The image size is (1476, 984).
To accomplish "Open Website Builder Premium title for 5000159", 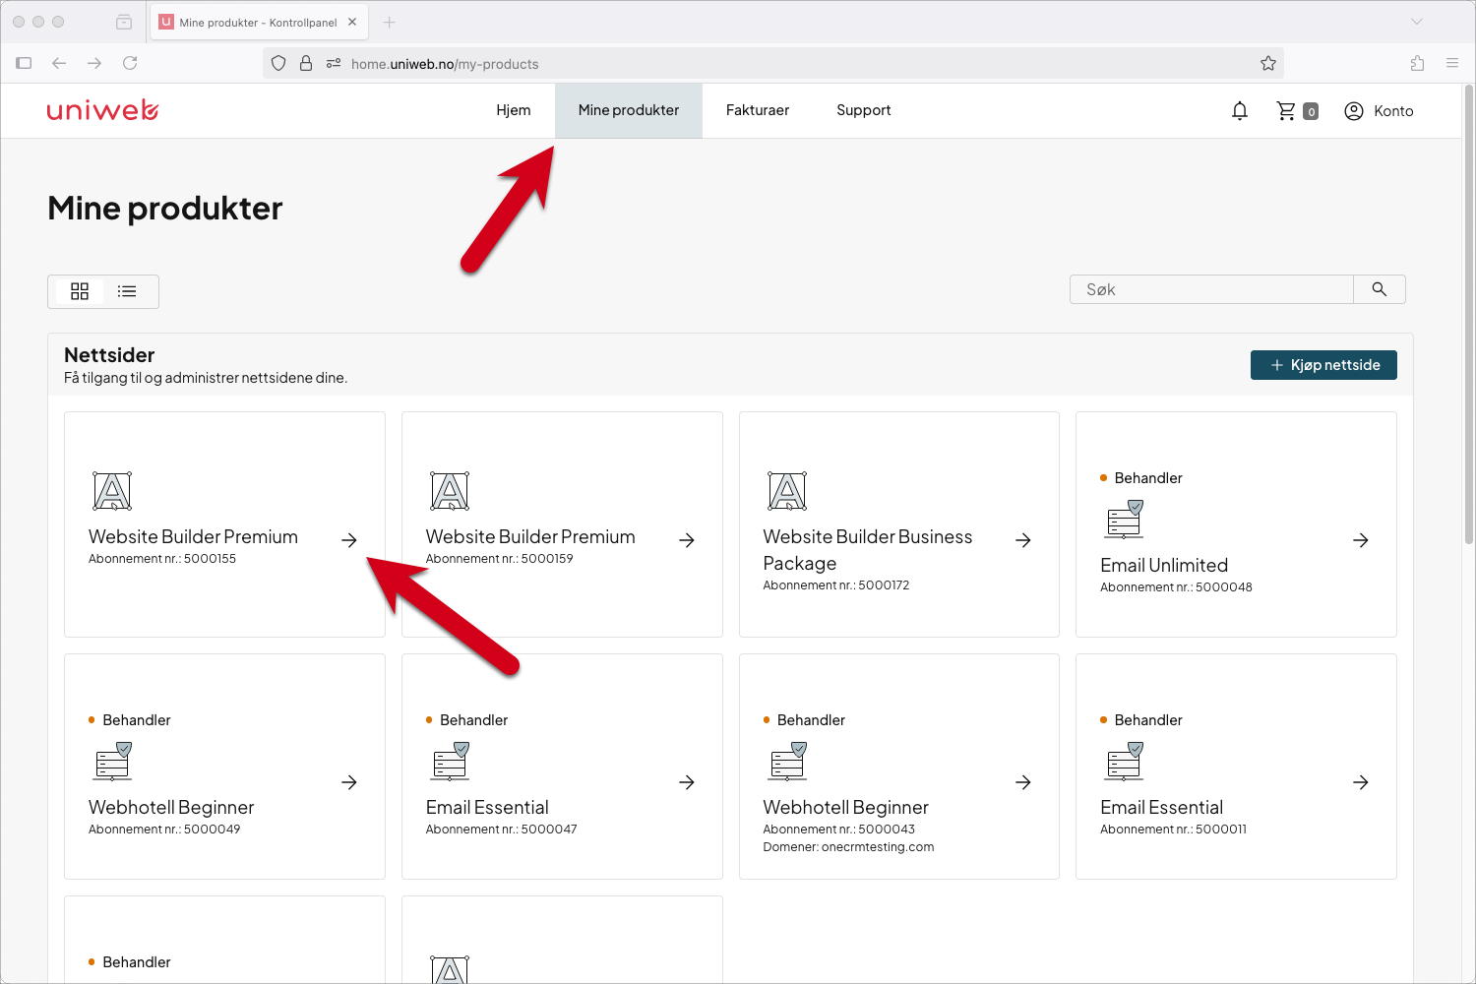I will tap(530, 536).
